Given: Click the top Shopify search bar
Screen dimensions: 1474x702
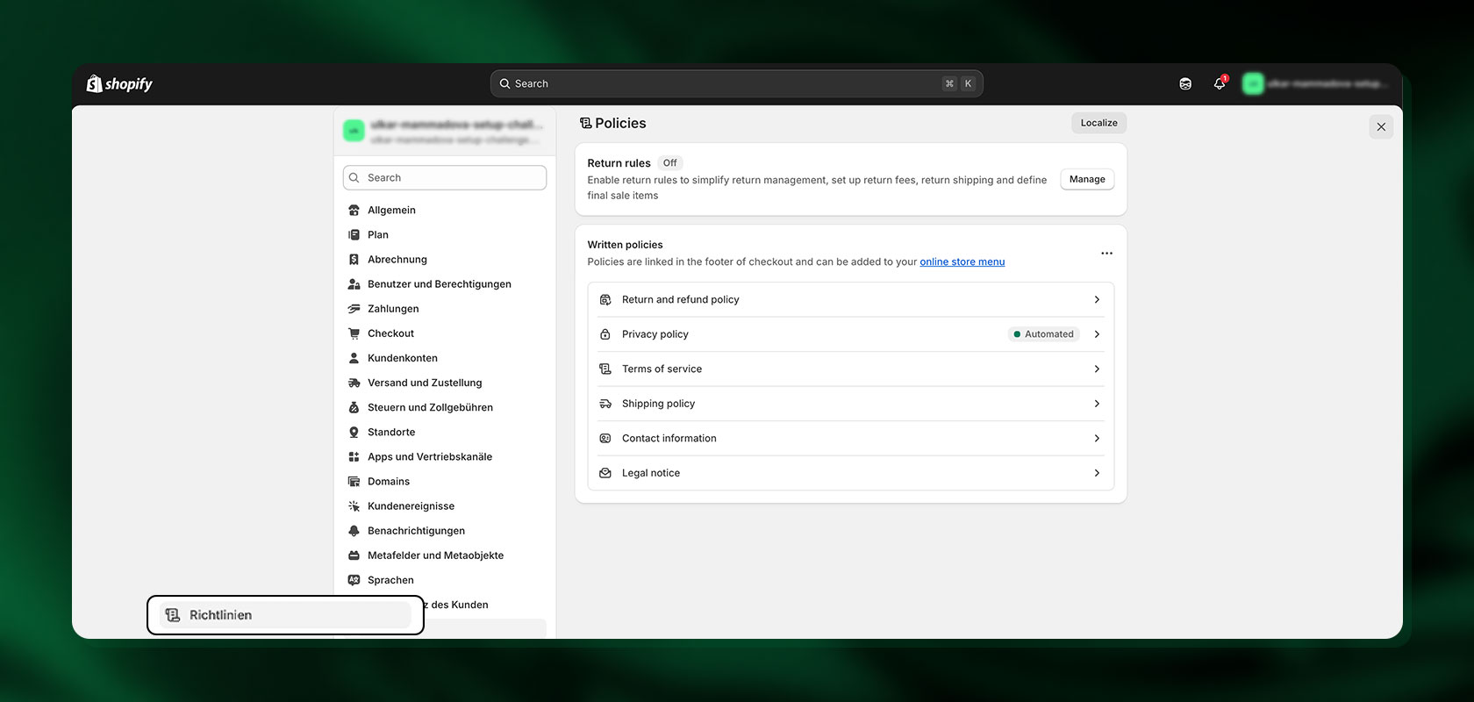Looking at the screenshot, I should tap(736, 83).
